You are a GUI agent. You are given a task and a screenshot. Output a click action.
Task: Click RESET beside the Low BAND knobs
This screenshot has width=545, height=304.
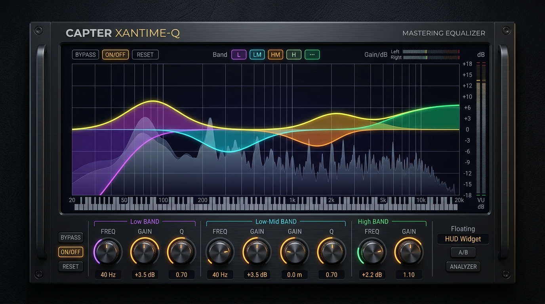pos(71,266)
